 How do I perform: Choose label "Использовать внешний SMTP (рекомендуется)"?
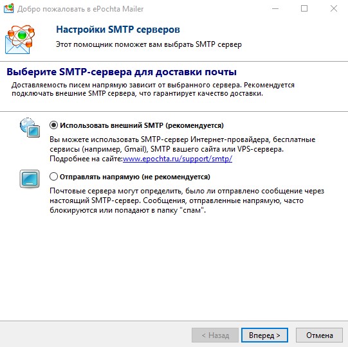142,125
